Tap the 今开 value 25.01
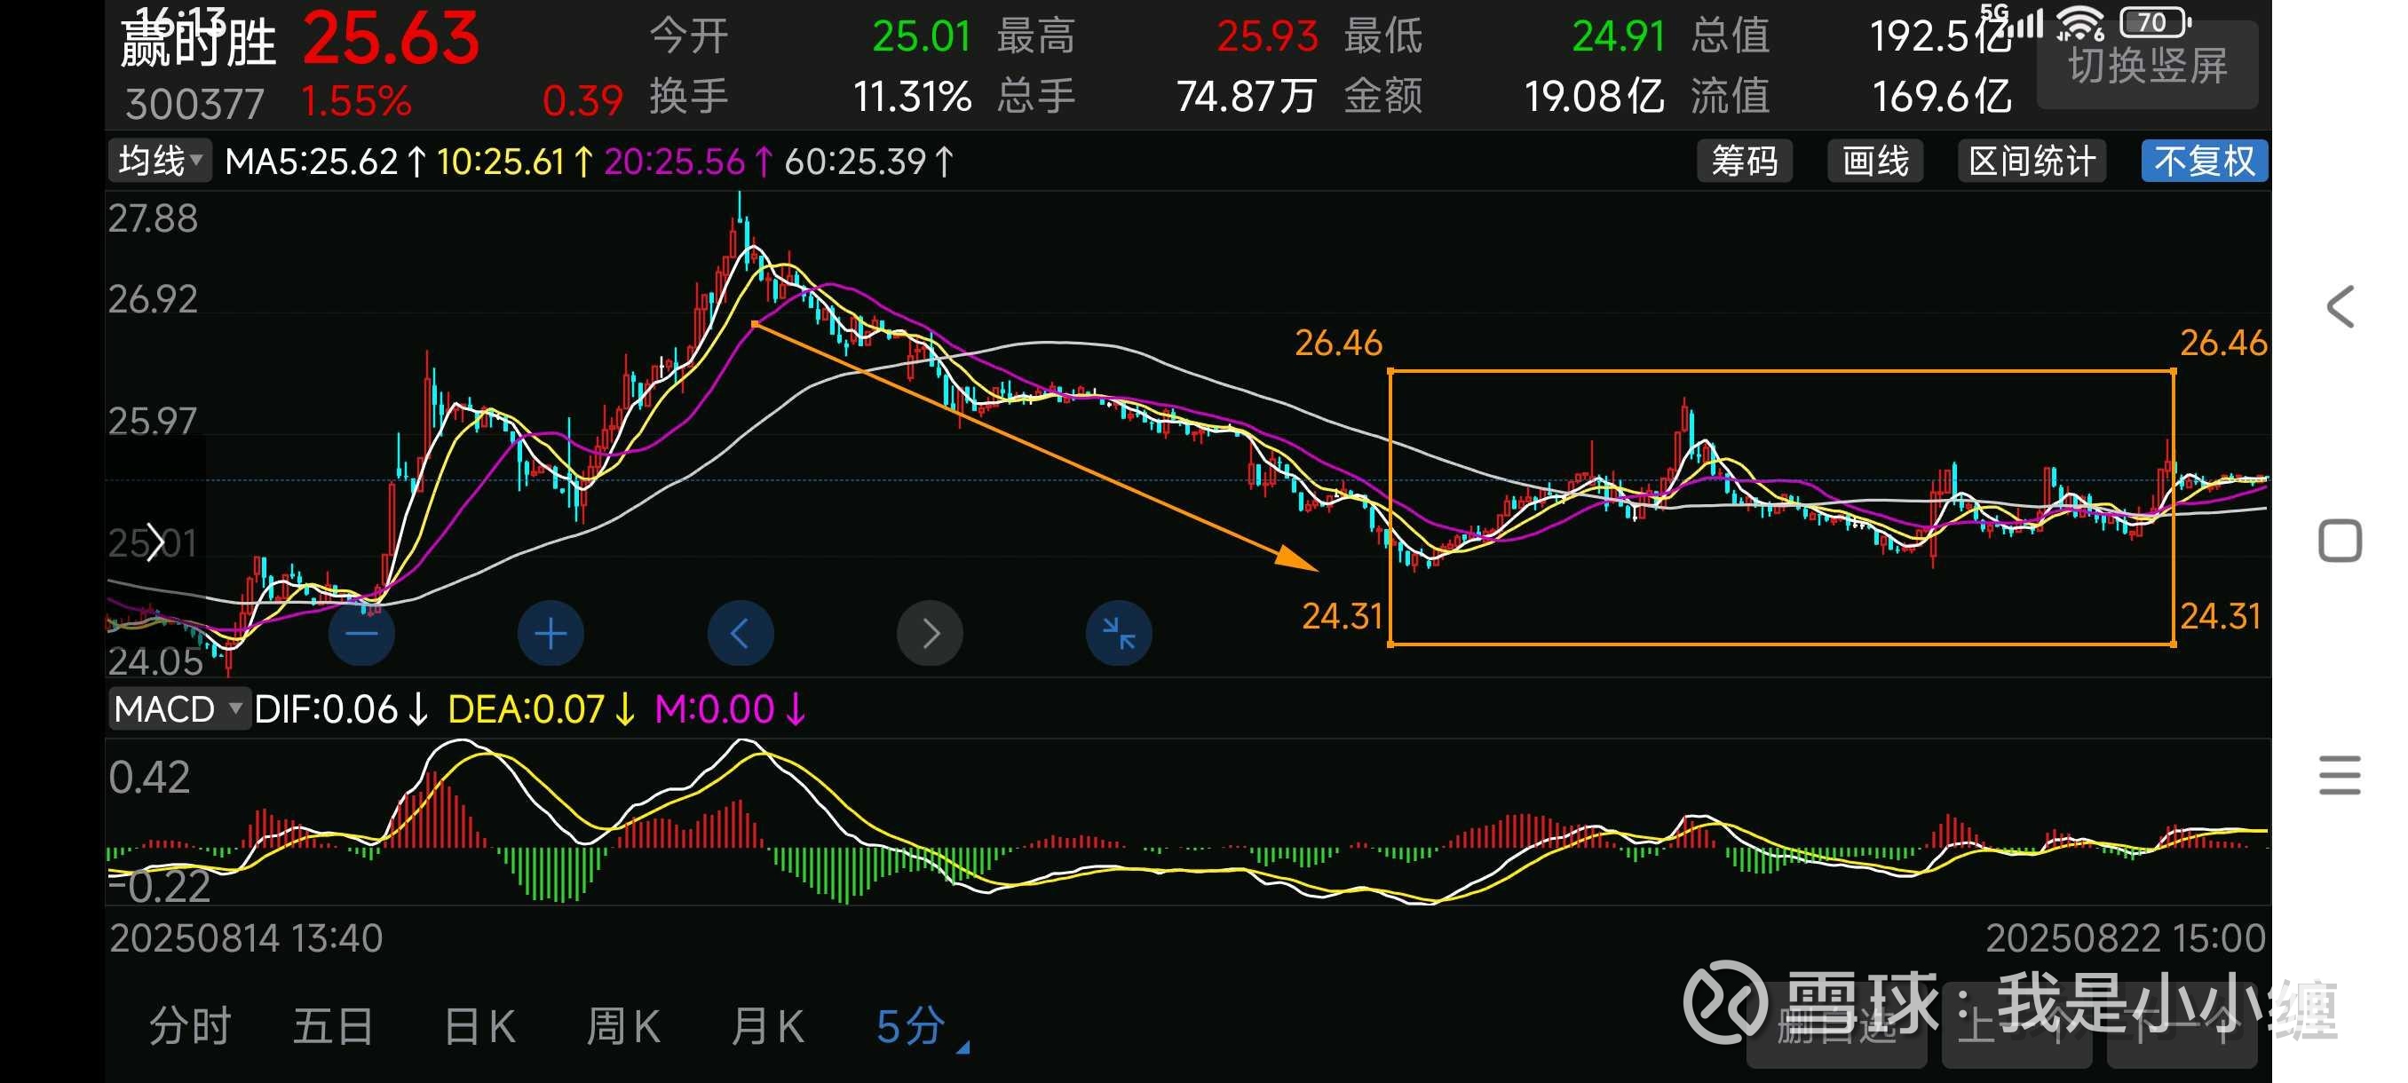2408x1083 pixels. (922, 36)
